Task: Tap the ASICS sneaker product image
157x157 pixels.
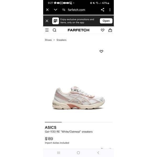Action: [78, 98]
